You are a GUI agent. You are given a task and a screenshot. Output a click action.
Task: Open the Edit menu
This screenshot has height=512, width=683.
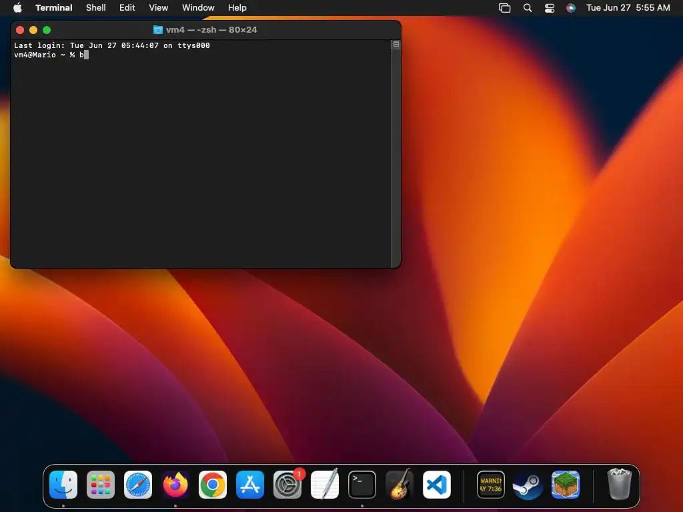[127, 7]
